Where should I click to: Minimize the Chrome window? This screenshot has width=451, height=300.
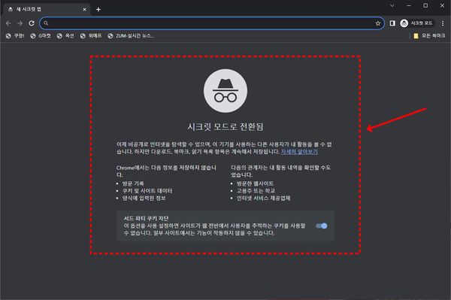pyautogui.click(x=409, y=5)
